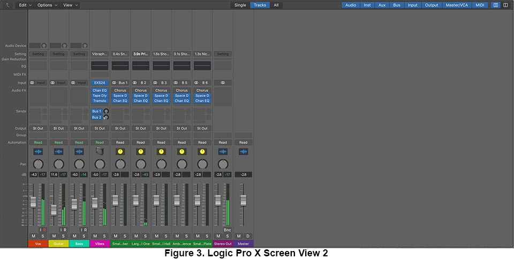Image resolution: width=514 pixels, height=259 pixels.
Task: Click the Guitar volume fader handle
Action: click(54, 210)
